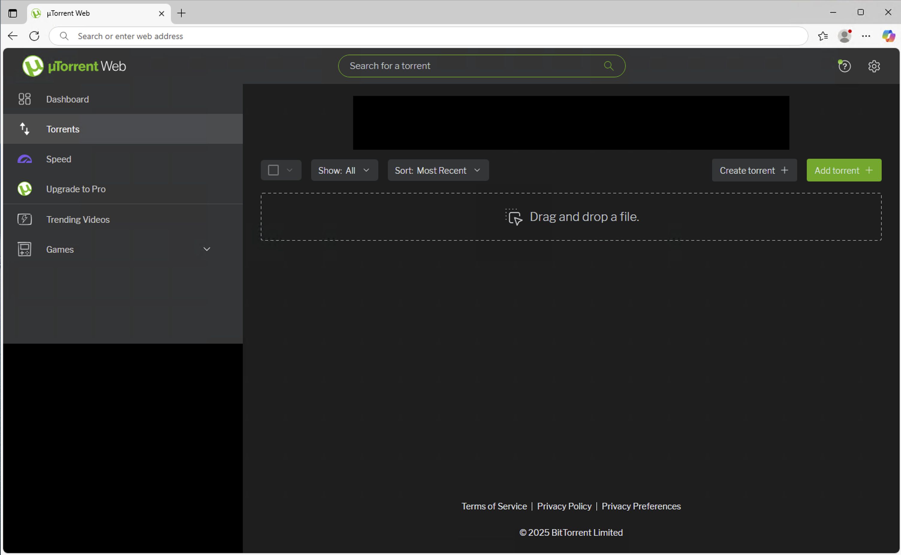Viewport: 901px width, 555px height.
Task: Click the Create torrent button
Action: [x=754, y=170]
